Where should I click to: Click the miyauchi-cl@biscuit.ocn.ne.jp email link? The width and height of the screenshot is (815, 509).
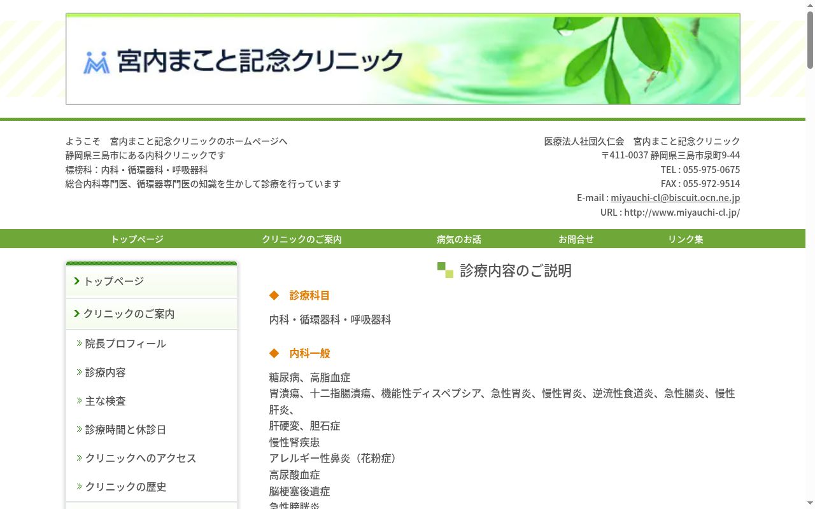[676, 198]
